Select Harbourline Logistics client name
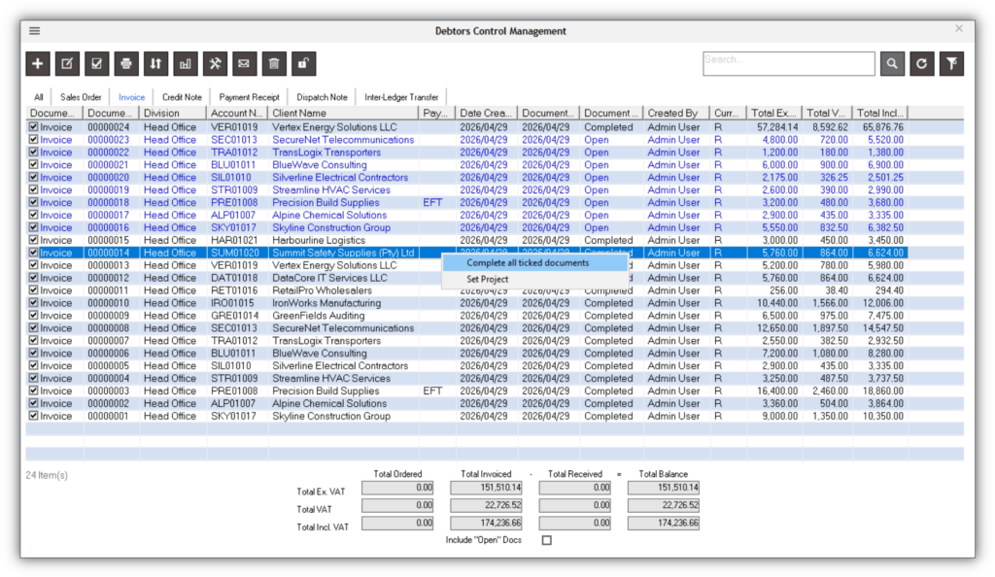Image resolution: width=995 pixels, height=577 pixels. pyautogui.click(x=319, y=240)
